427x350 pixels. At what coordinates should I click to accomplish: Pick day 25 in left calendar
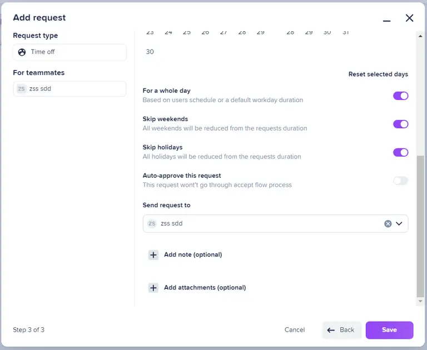click(x=187, y=33)
